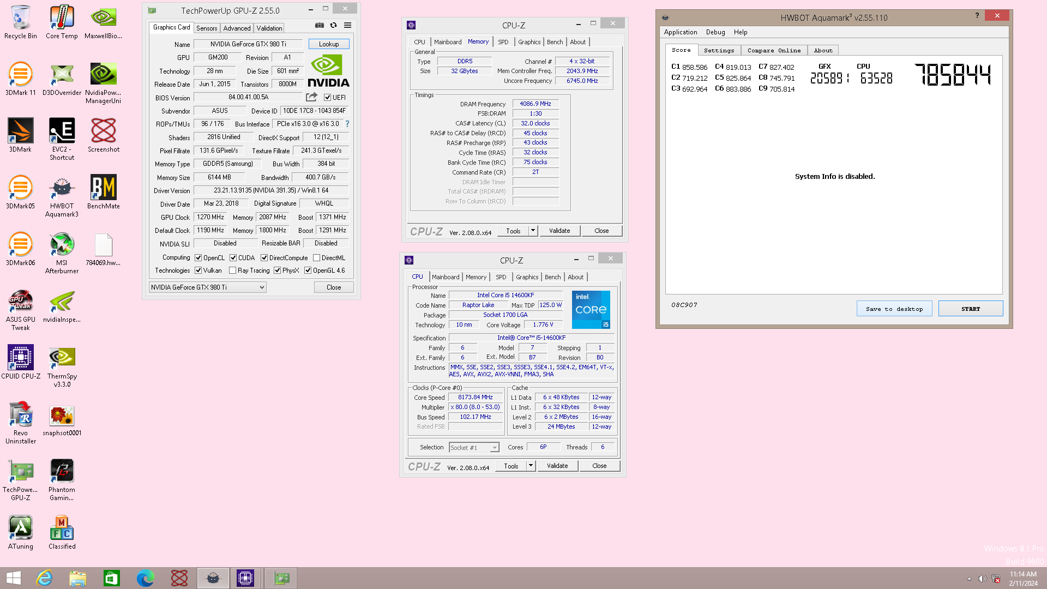This screenshot has width=1047, height=589.
Task: Open the Revo Uninstaller desktop icon
Action: click(20, 422)
